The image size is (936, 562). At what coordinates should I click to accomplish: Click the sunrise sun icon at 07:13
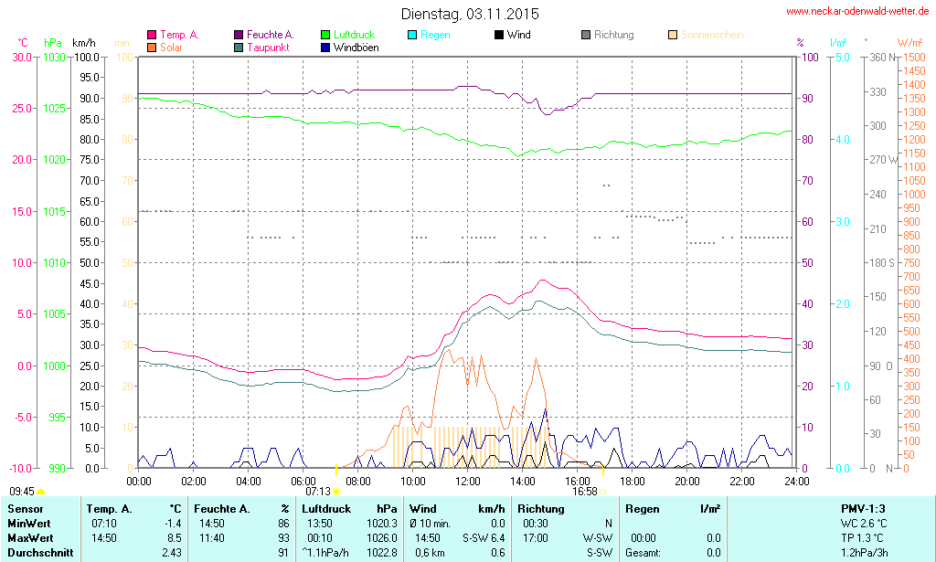tap(336, 492)
